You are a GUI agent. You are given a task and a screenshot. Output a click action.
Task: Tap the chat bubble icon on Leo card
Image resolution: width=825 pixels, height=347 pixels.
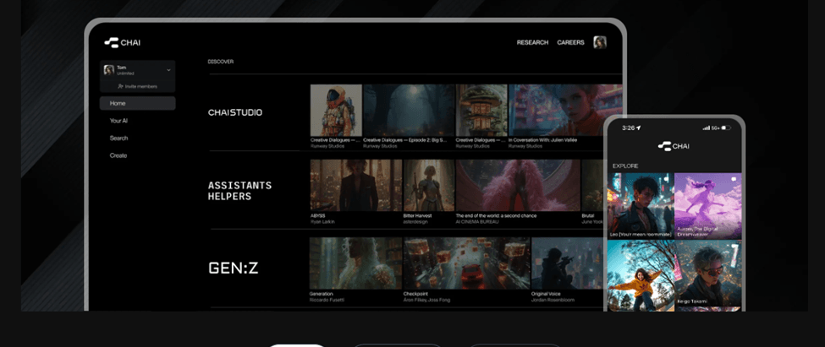pos(667,180)
